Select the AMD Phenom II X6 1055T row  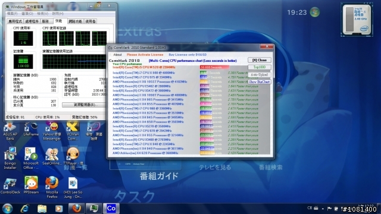[x=149, y=82]
